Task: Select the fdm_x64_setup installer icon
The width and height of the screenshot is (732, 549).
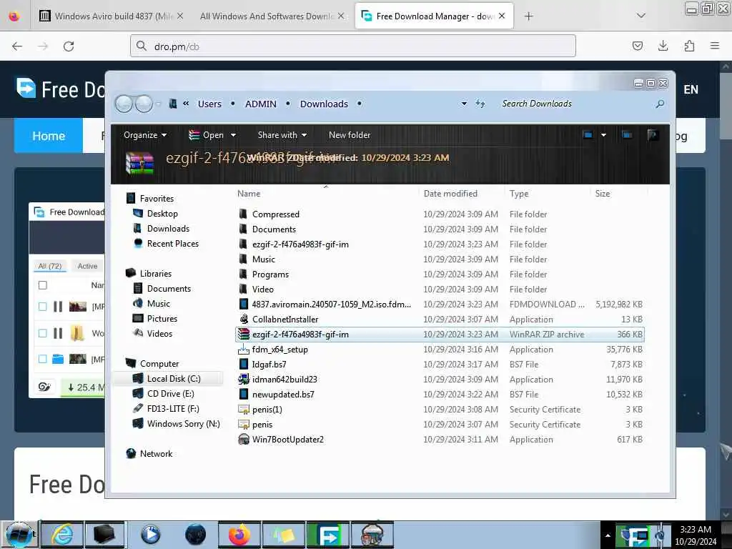Action: [x=243, y=349]
